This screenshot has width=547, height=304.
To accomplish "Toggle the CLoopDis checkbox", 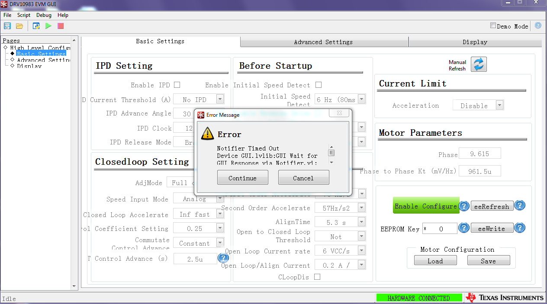I will tap(317, 277).
